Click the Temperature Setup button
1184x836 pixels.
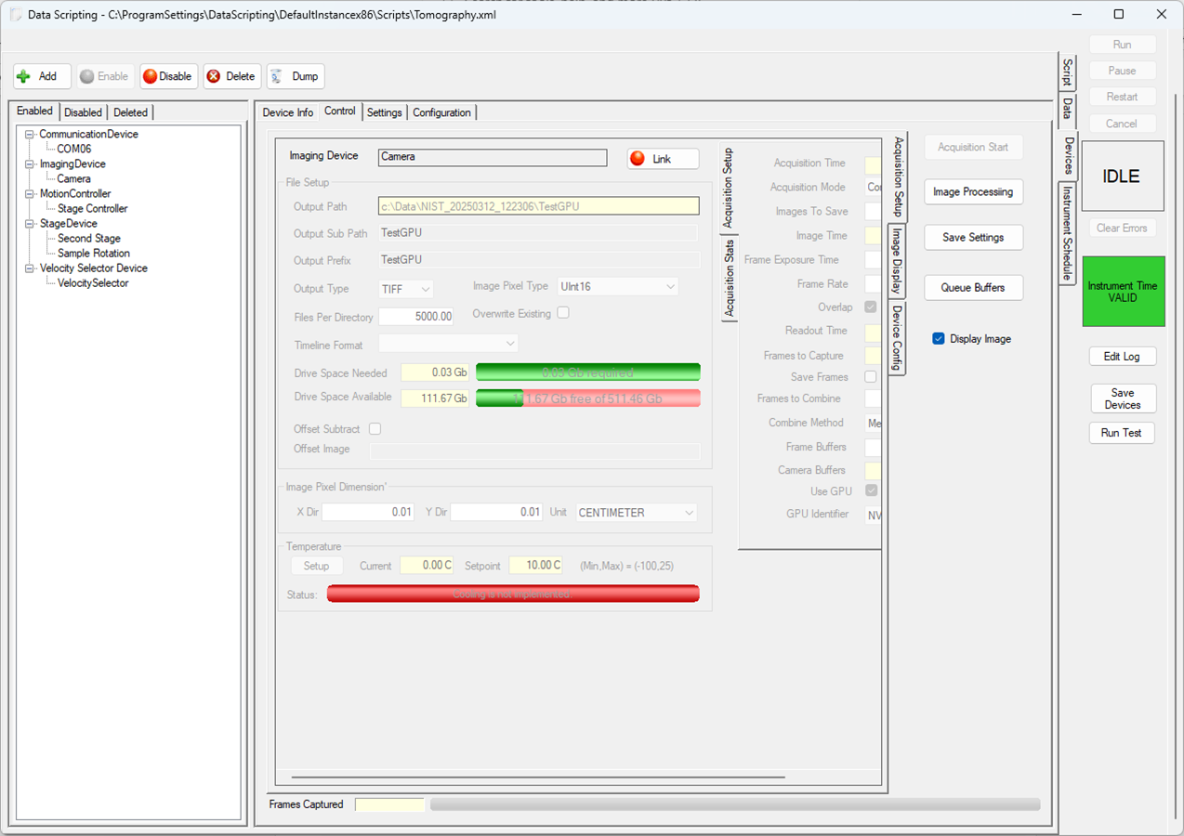[317, 566]
